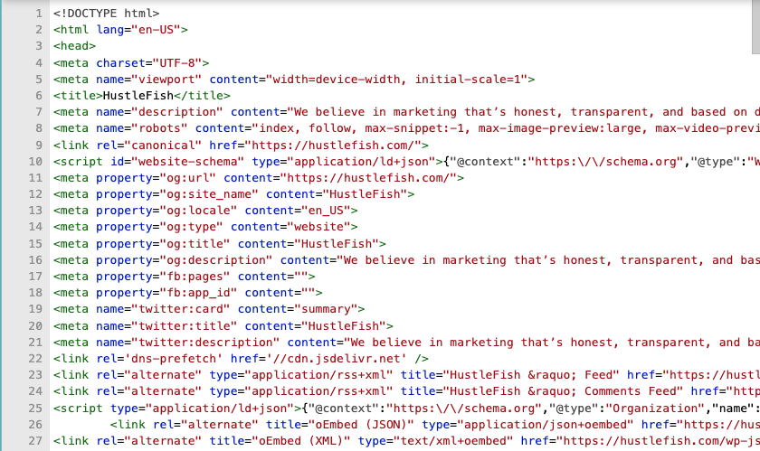
Task: Click the "Organization" @type value on line 25
Action: tap(655, 409)
